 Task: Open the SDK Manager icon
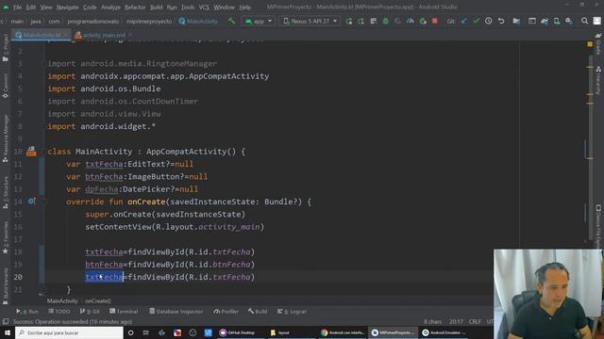(569, 21)
